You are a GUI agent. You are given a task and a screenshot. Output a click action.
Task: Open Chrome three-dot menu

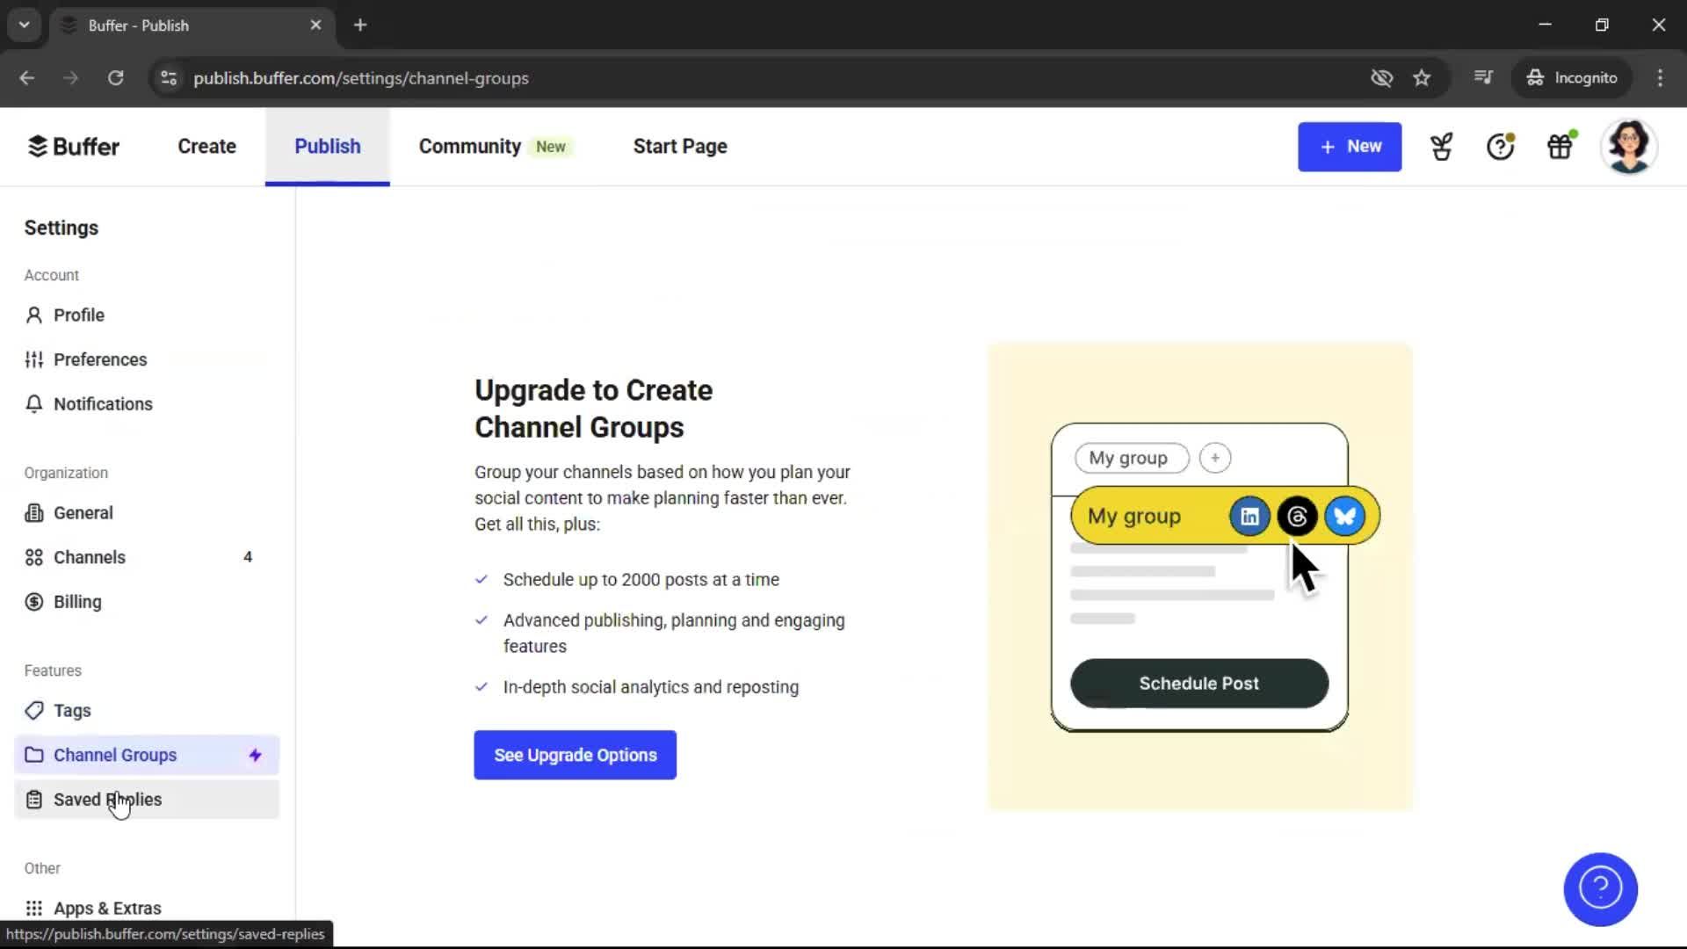[1660, 78]
